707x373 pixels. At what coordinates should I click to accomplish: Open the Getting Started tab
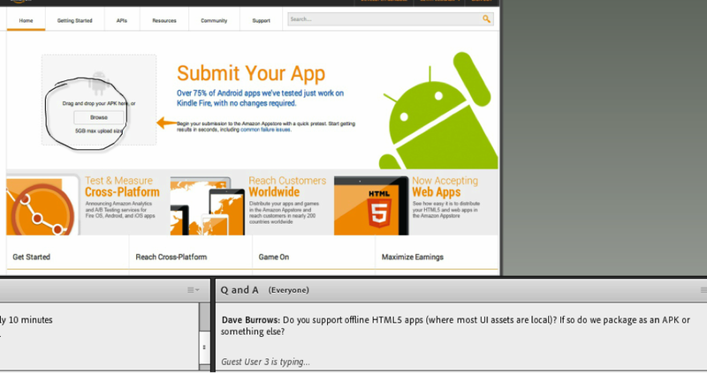(74, 20)
